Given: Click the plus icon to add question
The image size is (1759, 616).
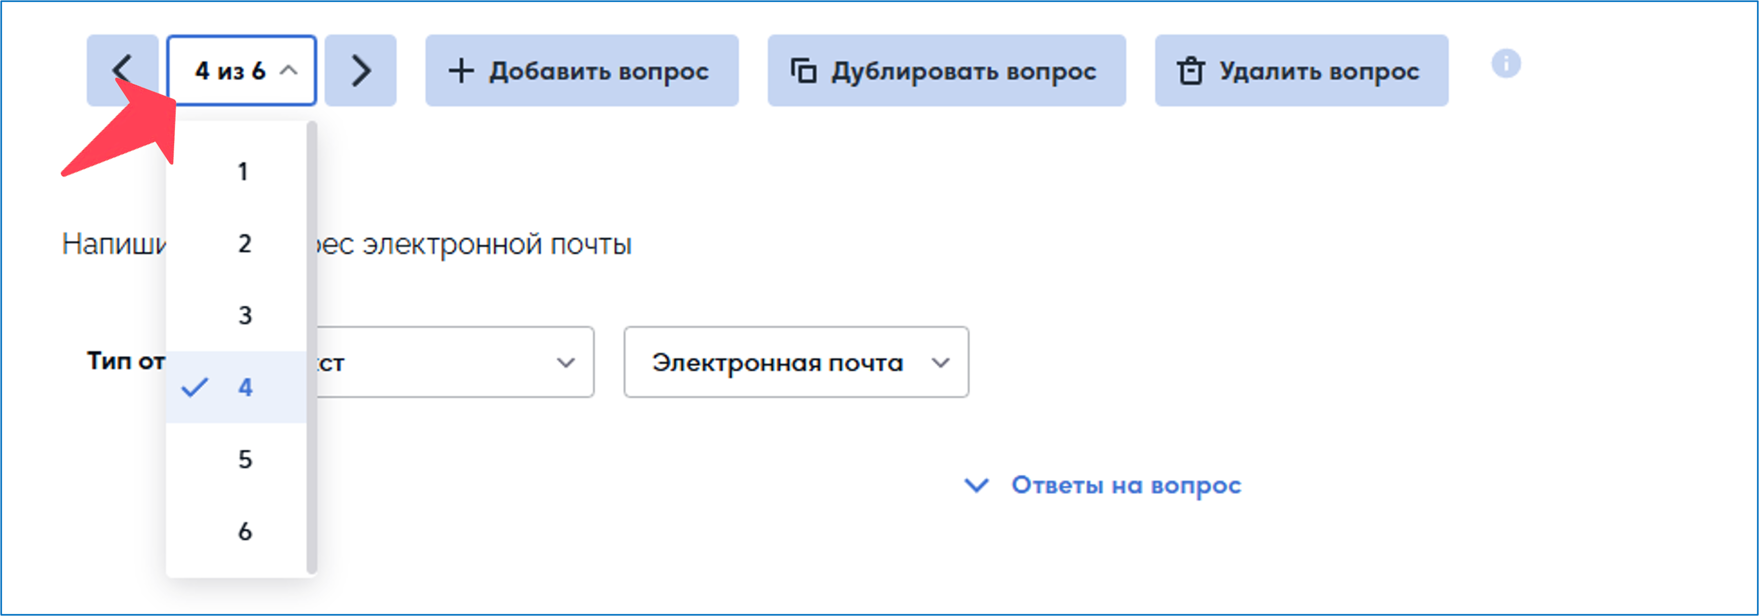Looking at the screenshot, I should (x=461, y=71).
